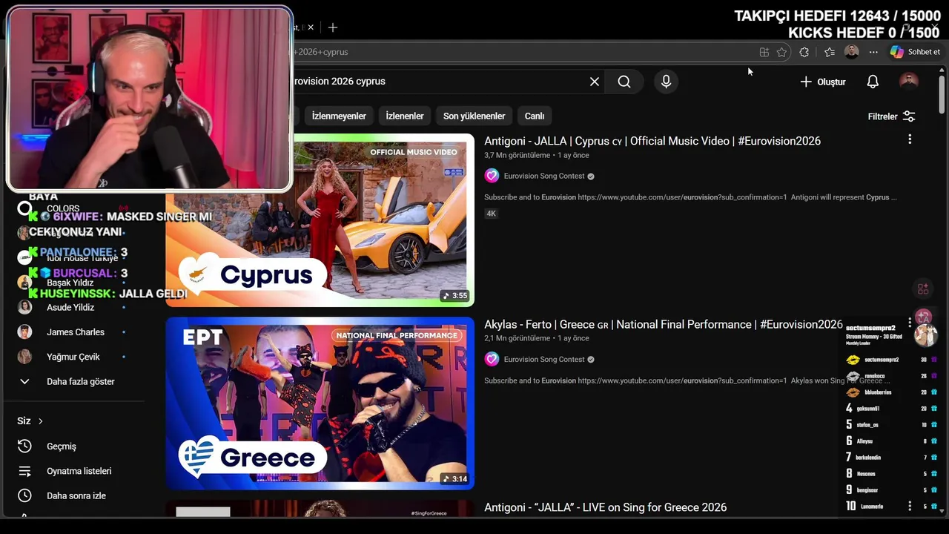
Task: Open James Charles subscription channel
Action: click(x=75, y=332)
